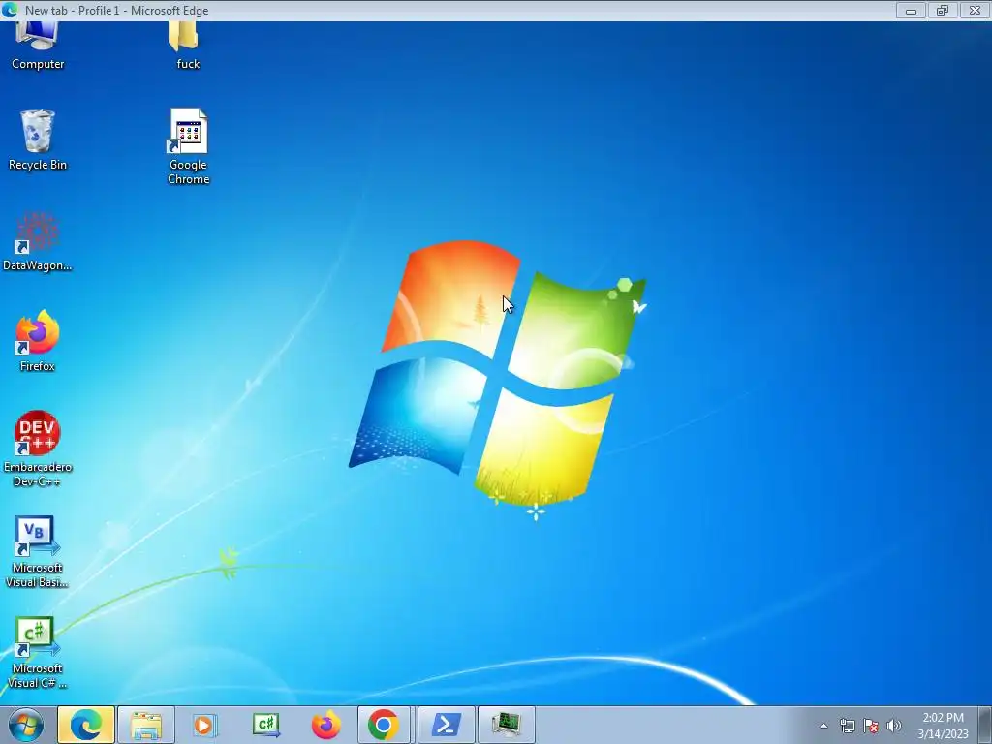Viewport: 992px width, 744px height.
Task: Click the clock showing 2:02 PM
Action: [x=943, y=726]
